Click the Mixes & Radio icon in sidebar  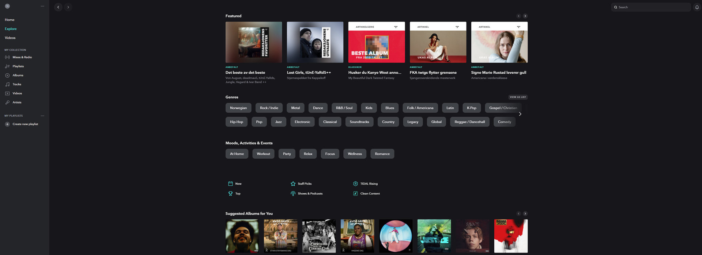pos(7,57)
